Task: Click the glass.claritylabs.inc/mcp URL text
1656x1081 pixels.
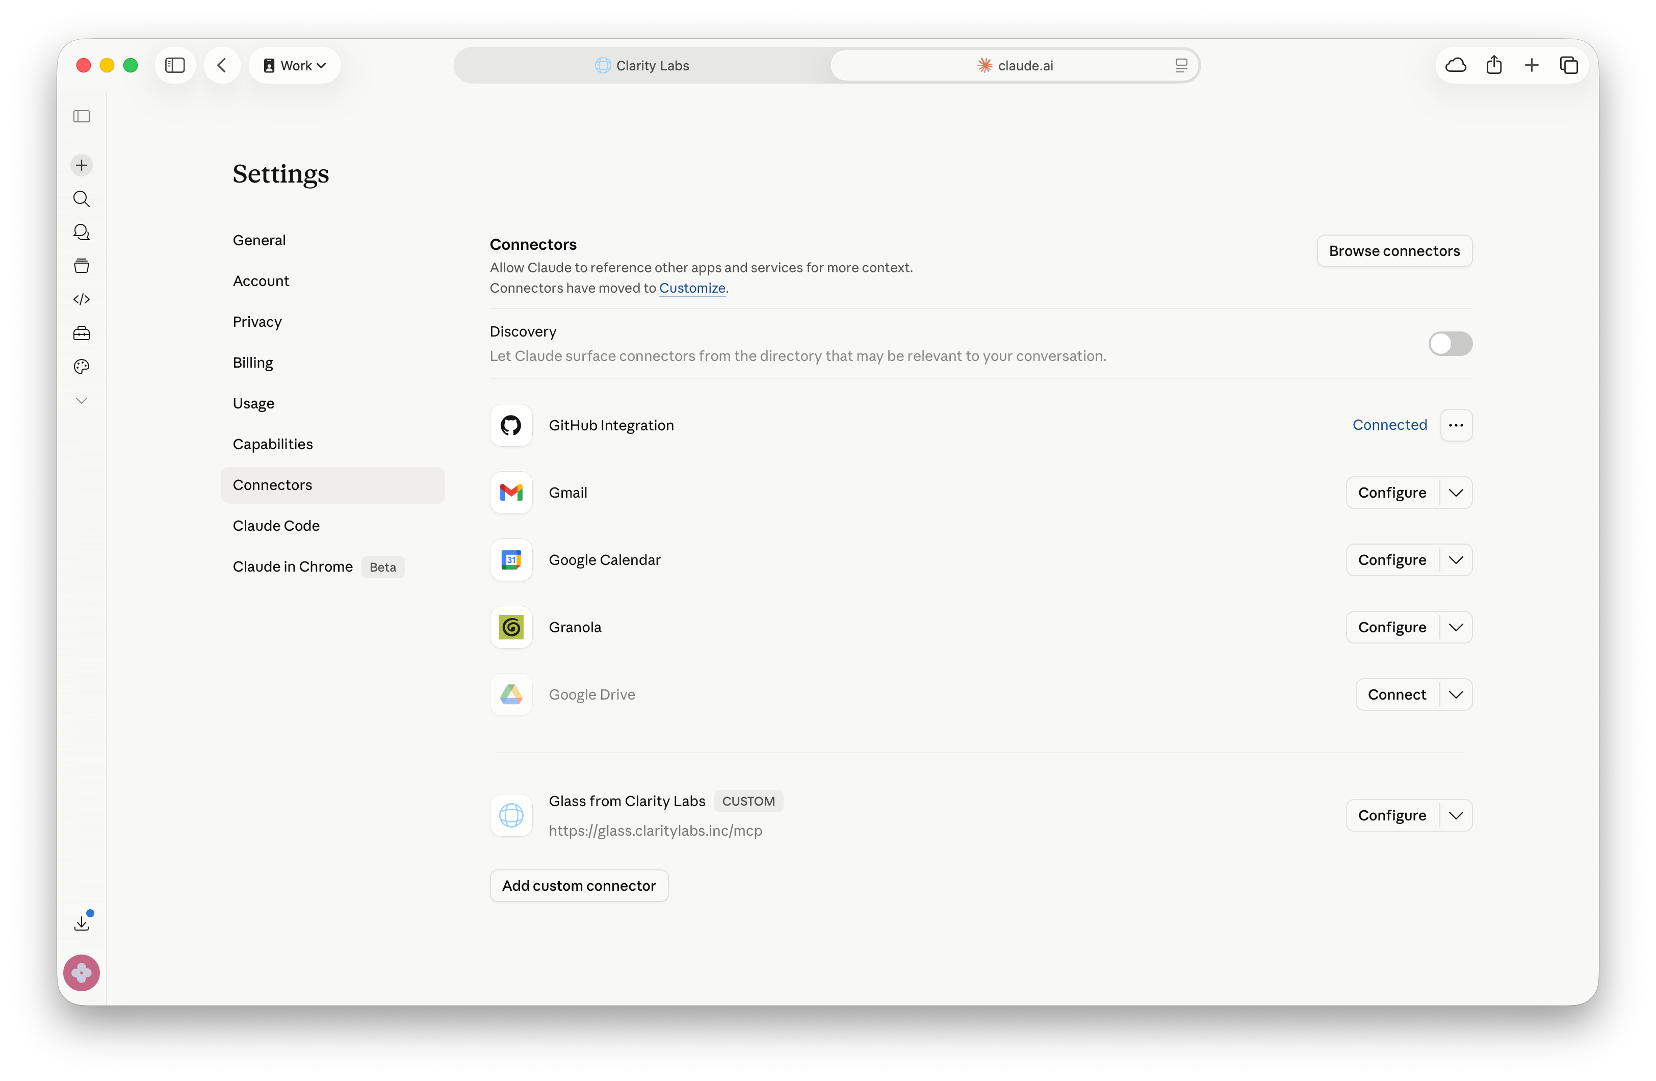Action: pos(656,831)
